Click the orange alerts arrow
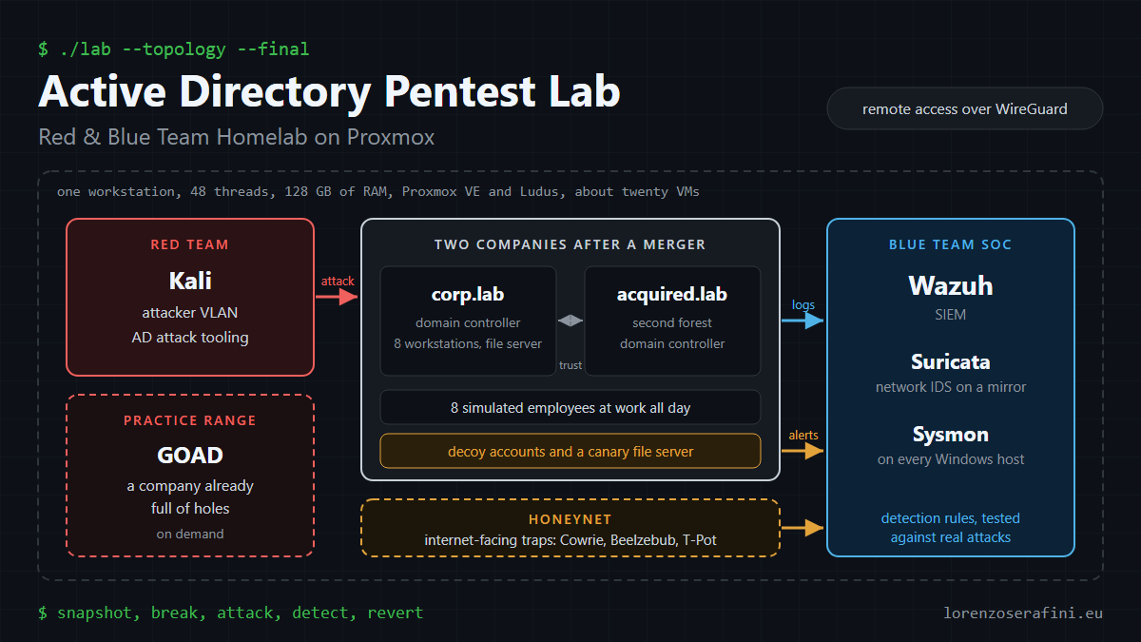Screen dimensions: 1141x642 tap(803, 451)
